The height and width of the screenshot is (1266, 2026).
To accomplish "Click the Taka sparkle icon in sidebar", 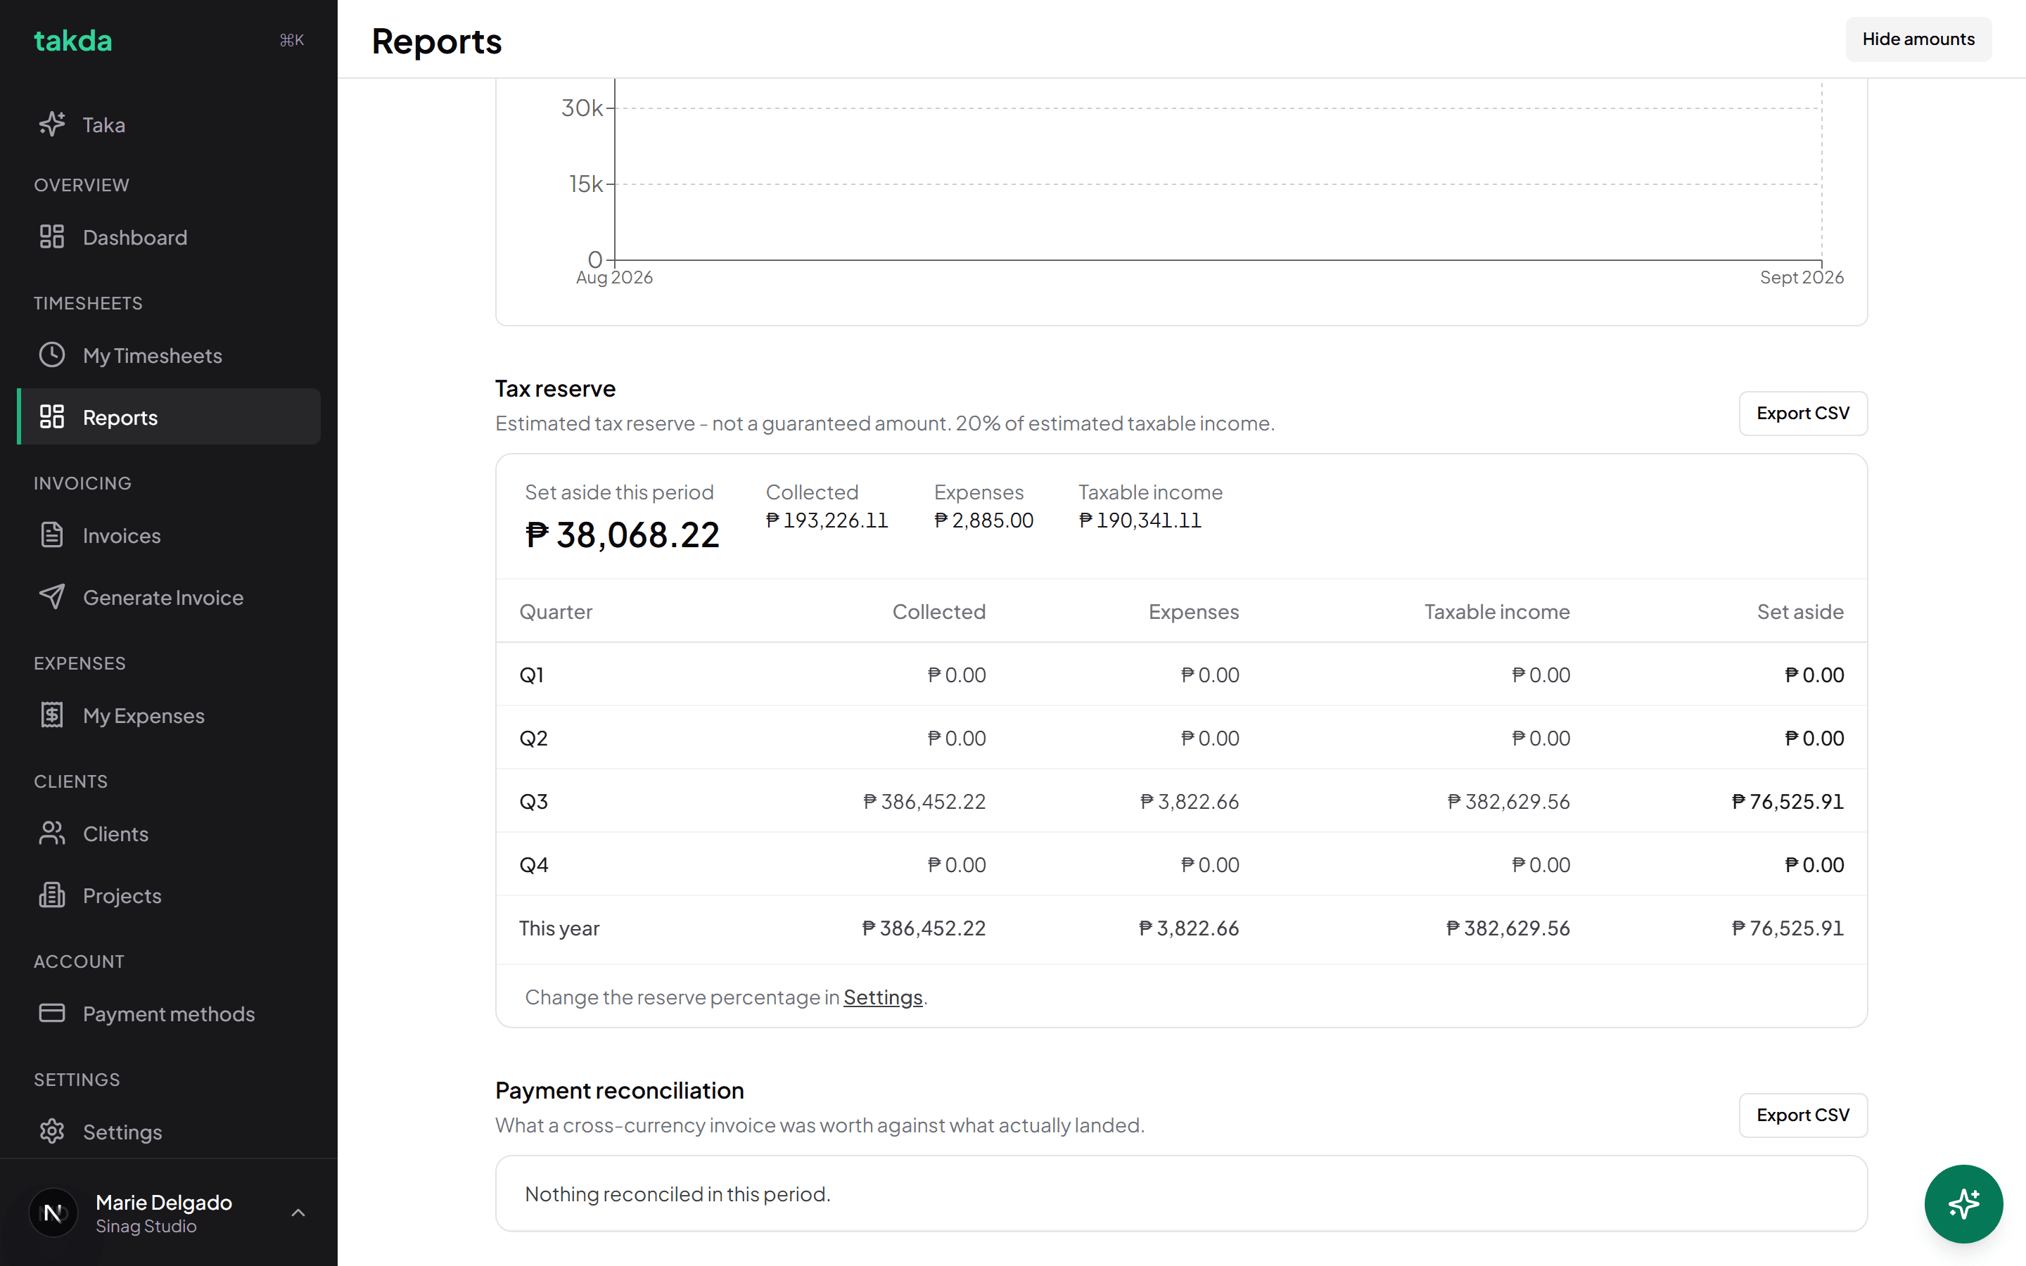I will [52, 124].
